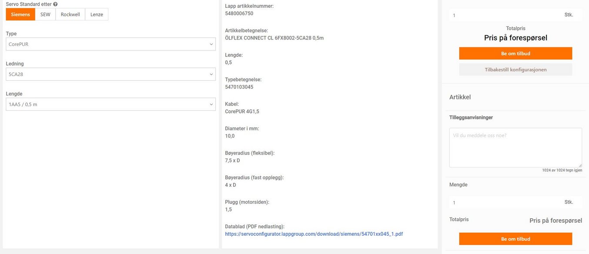
Task: Choose the Rockwell servo standard
Action: (70, 14)
